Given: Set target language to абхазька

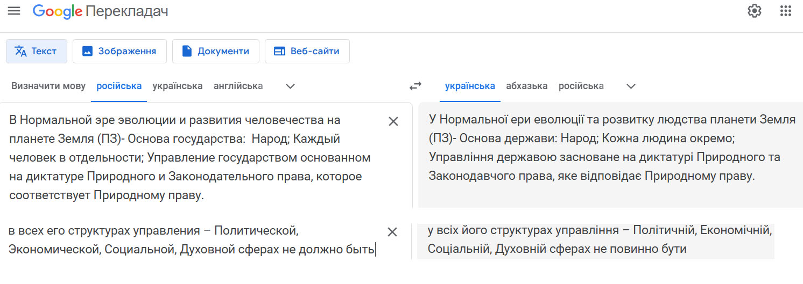Looking at the screenshot, I should point(526,86).
